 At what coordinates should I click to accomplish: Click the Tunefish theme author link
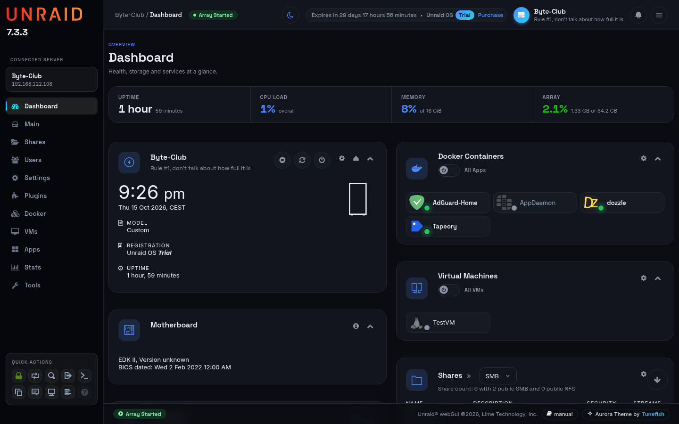click(653, 414)
